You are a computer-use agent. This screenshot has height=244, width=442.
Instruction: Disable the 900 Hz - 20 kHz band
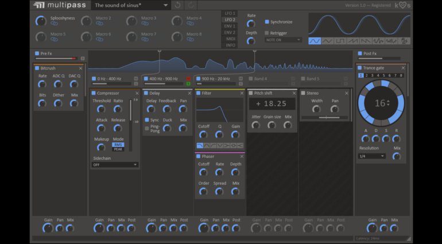(x=199, y=79)
